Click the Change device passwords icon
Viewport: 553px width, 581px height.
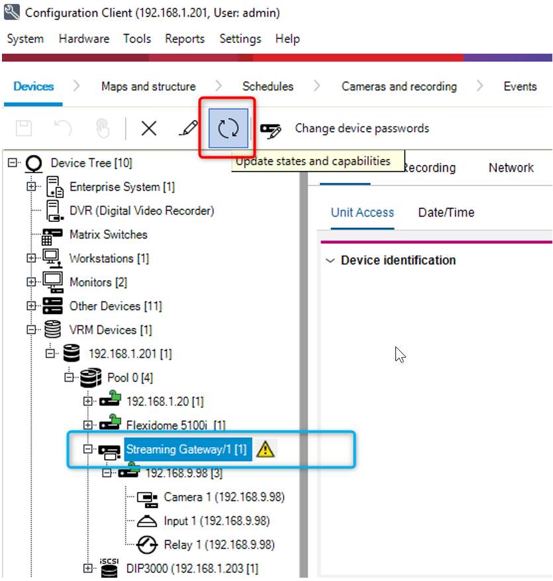point(270,129)
